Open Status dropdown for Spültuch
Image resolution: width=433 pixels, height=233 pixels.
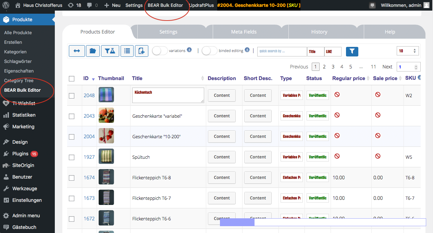tap(318, 157)
